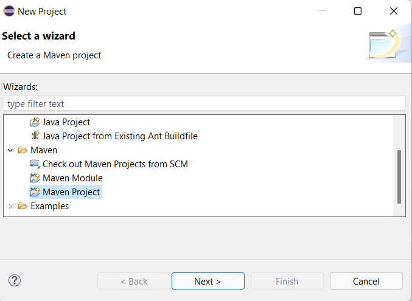
Task: Expand the Examples category
Action: point(10,206)
